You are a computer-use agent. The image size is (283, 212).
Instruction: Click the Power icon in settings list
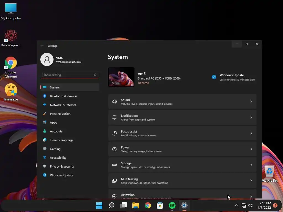pyautogui.click(x=114, y=149)
